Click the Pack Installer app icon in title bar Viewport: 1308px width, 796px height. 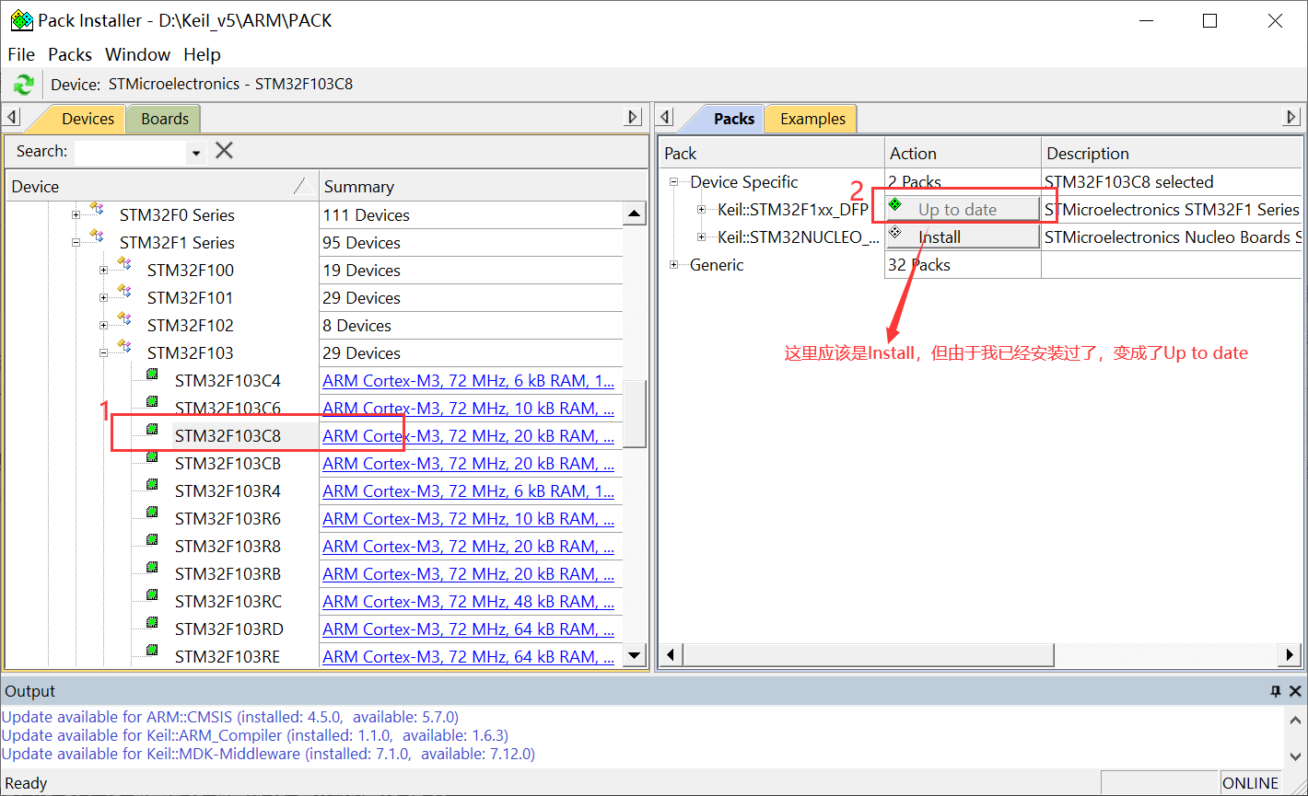tap(21, 20)
